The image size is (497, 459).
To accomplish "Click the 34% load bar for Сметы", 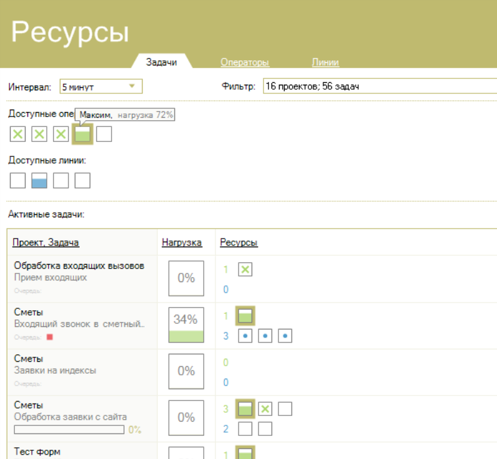I will click(186, 327).
